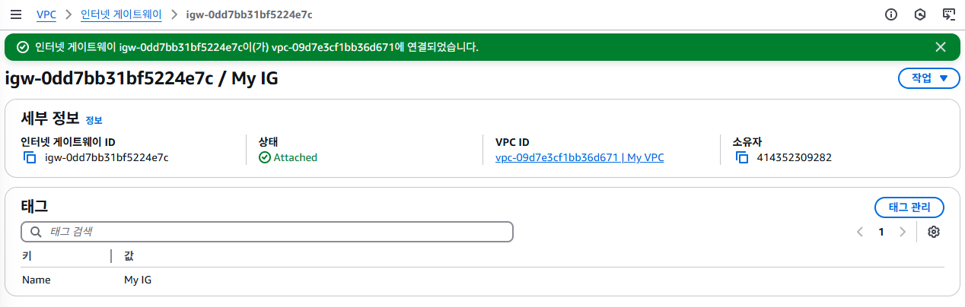Click the 정보 link beside 세부 정보
Screen dimensions: 965x307
94,120
